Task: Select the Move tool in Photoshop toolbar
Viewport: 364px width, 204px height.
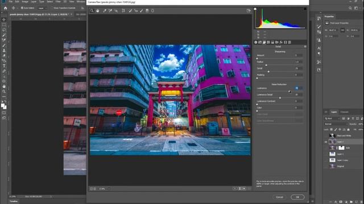Action: pyautogui.click(x=4, y=20)
